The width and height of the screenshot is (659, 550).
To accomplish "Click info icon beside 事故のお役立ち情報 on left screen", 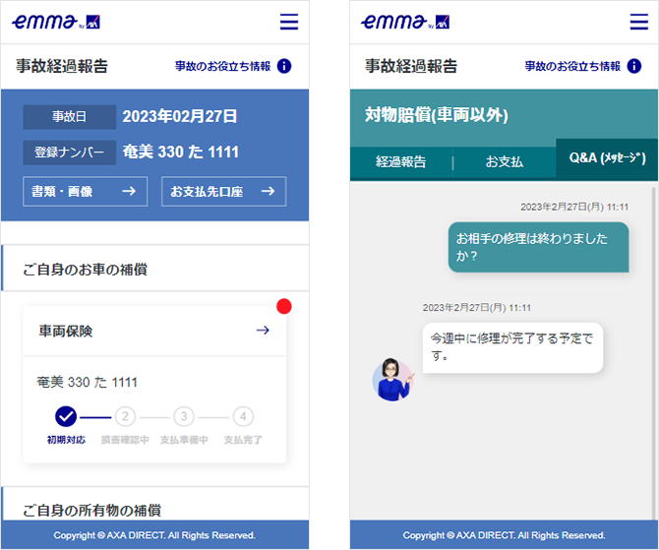I will click(284, 66).
